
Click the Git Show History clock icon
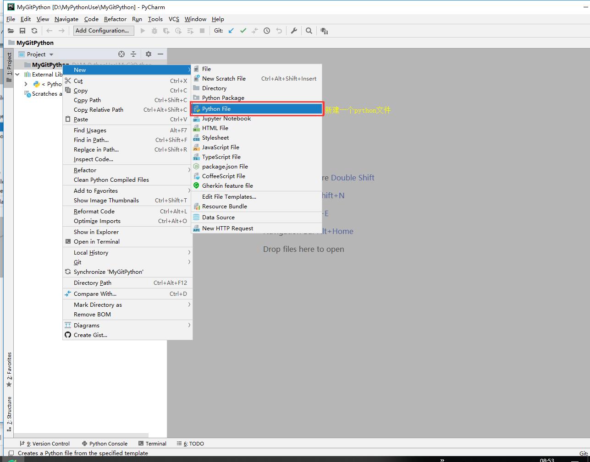(267, 31)
